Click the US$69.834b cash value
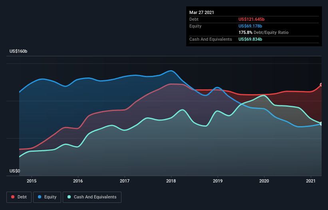Viewport: 328px width, 210px height. (250, 39)
